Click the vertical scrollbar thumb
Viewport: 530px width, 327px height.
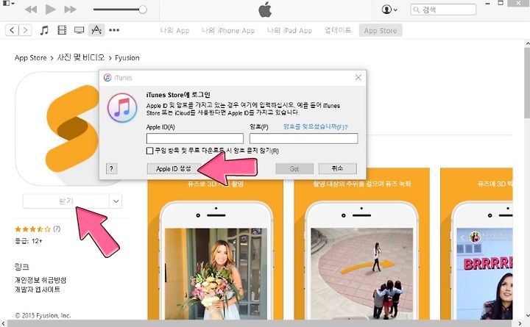[527, 83]
